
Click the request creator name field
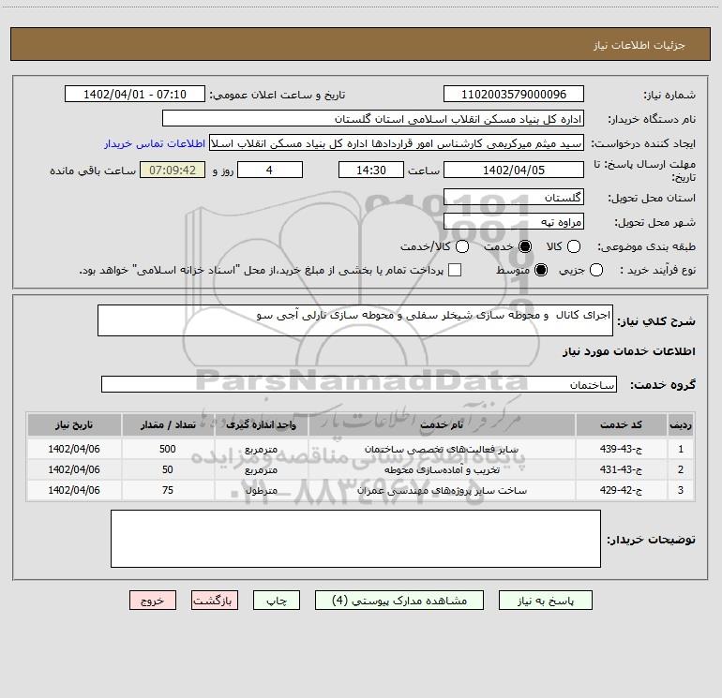pos(397,143)
